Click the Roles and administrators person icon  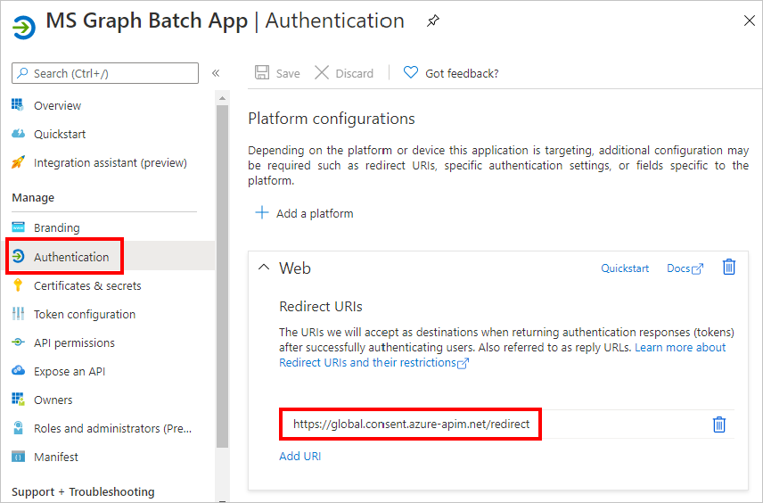[18, 428]
